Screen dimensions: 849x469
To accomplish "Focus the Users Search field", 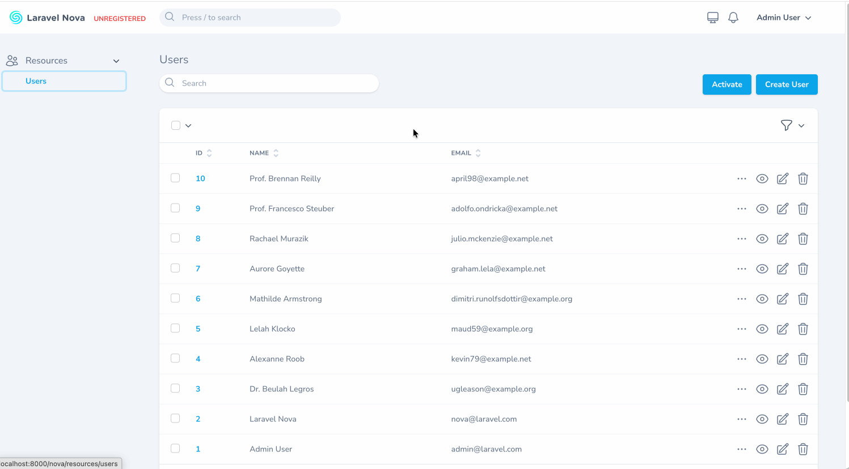I will point(269,83).
